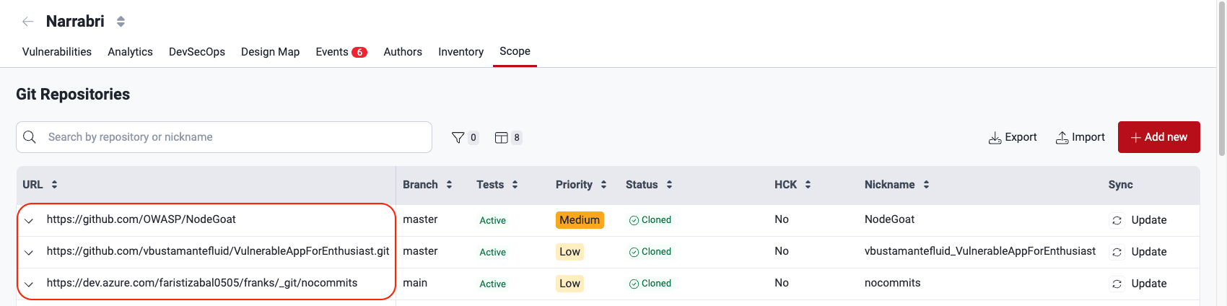
Task: Sort the table by HCK column
Action: point(808,185)
